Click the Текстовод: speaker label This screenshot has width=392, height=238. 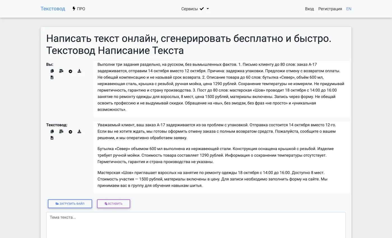(x=57, y=125)
